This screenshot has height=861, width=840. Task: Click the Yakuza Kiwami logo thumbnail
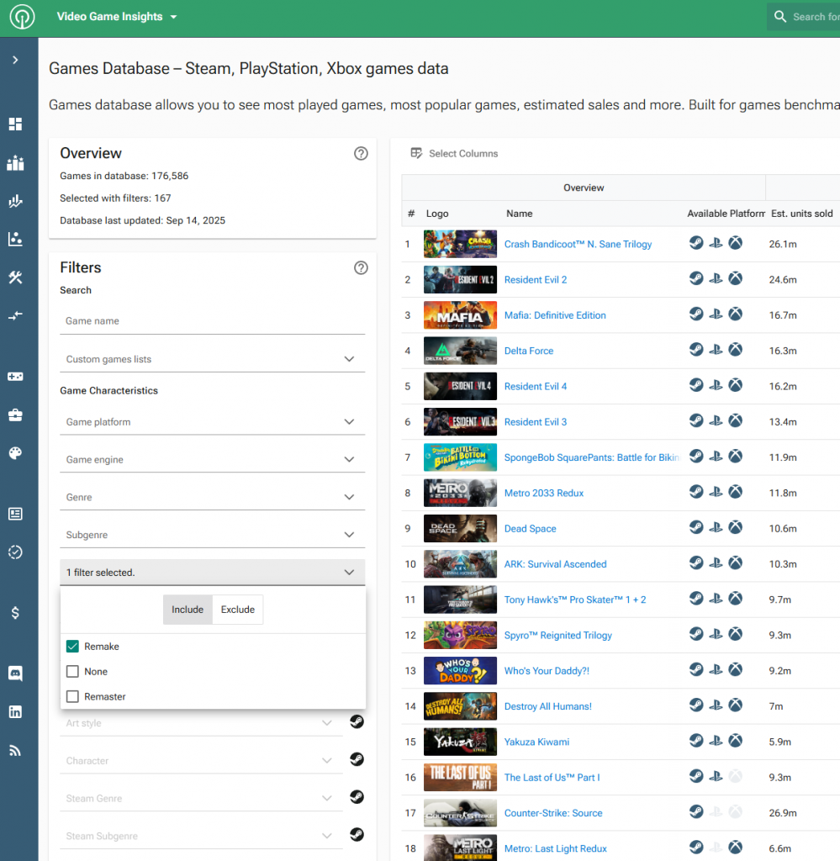point(460,742)
